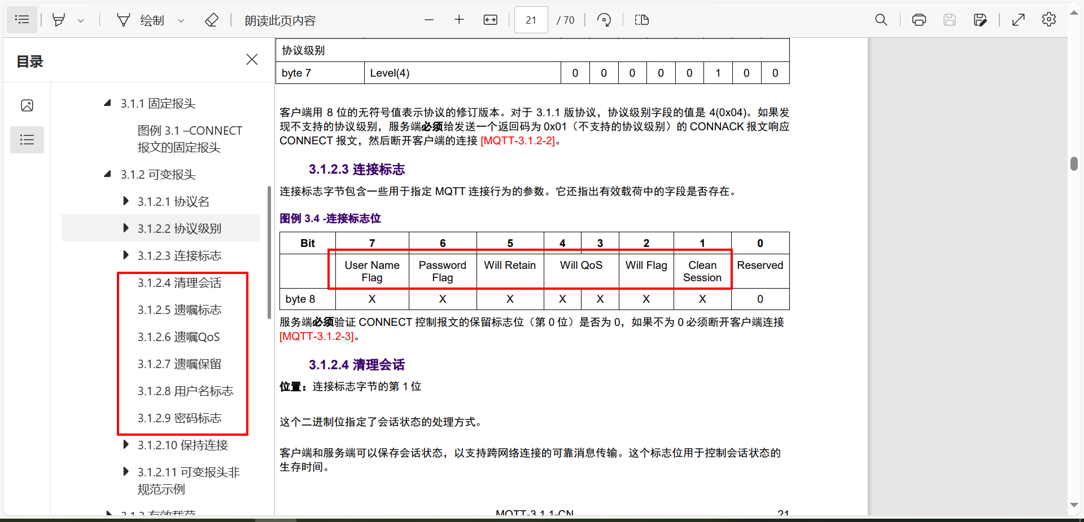Click the byte 8 row label
The image size is (1084, 522).
point(300,299)
